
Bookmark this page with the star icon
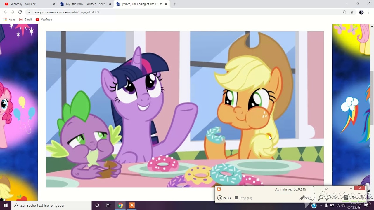(352, 12)
